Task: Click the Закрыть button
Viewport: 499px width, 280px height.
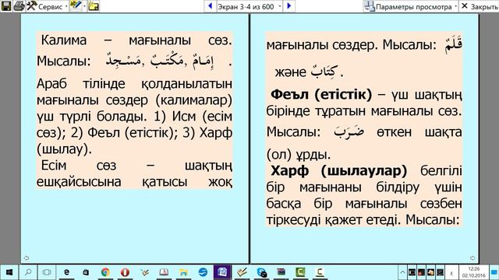Action: point(480,6)
